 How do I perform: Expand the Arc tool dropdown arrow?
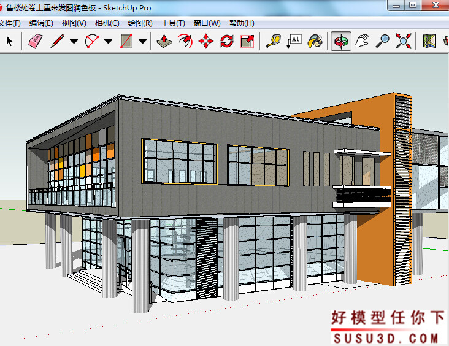[x=108, y=41]
